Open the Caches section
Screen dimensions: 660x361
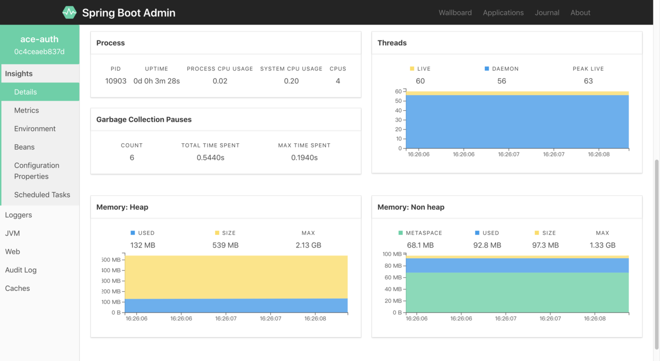click(x=40, y=288)
